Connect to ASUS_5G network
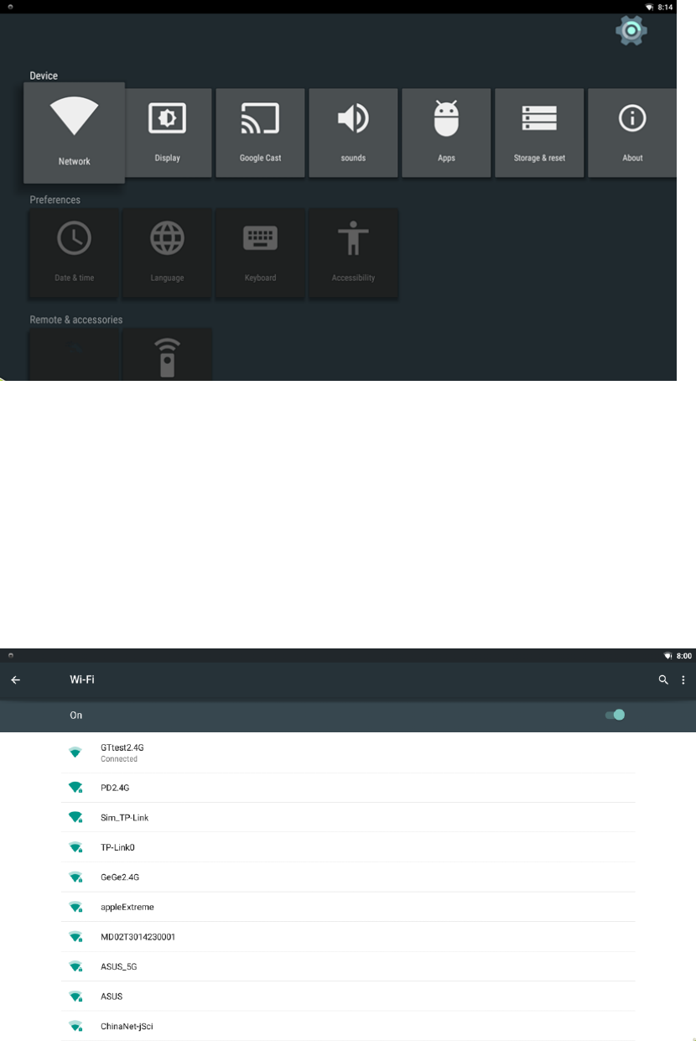Image resolution: width=696 pixels, height=1041 pixels. (348, 966)
